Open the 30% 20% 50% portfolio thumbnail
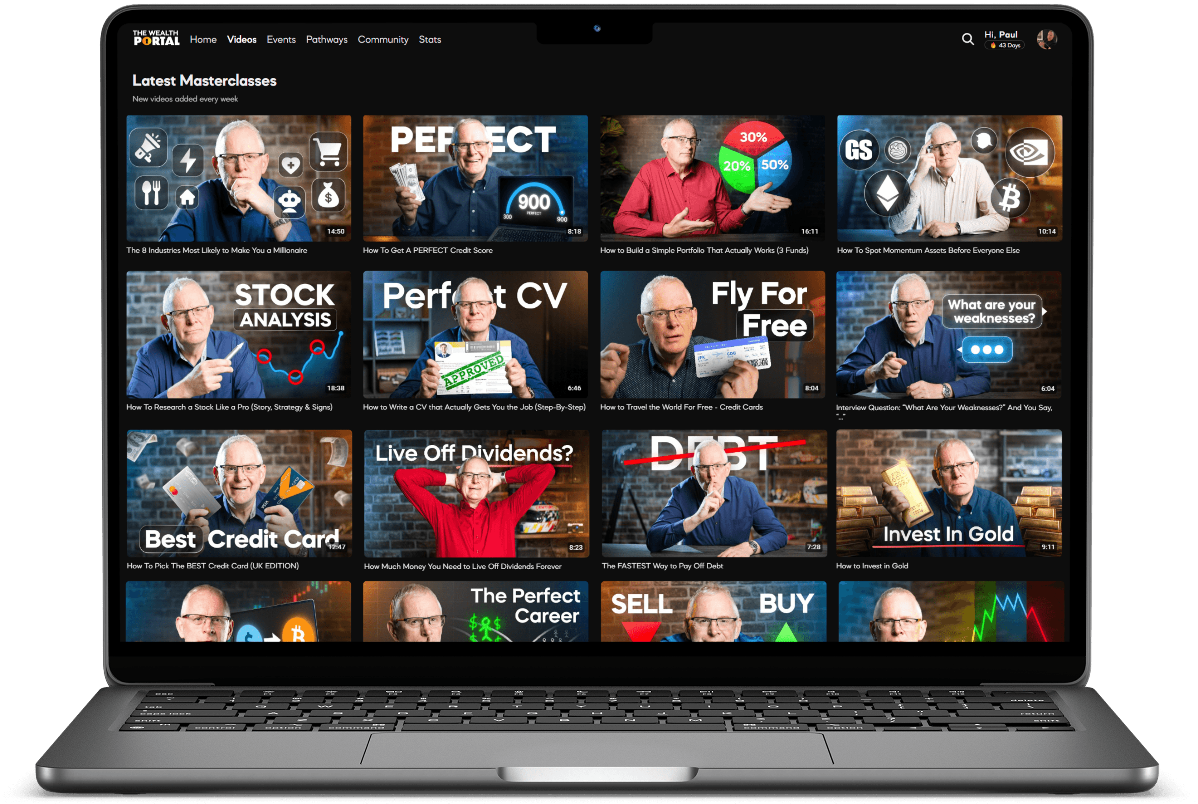The width and height of the screenshot is (1198, 804). [x=712, y=178]
